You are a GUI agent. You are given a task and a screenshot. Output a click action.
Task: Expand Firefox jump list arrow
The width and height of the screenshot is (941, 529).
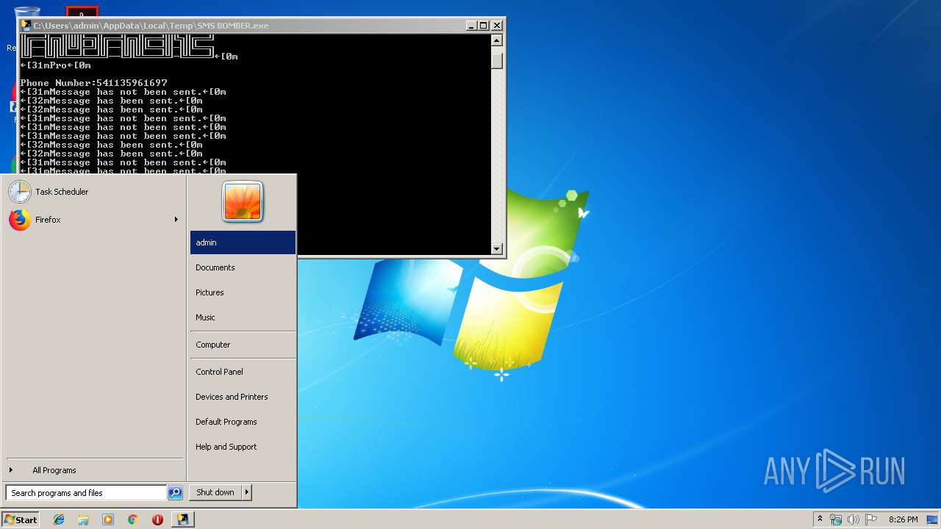176,220
